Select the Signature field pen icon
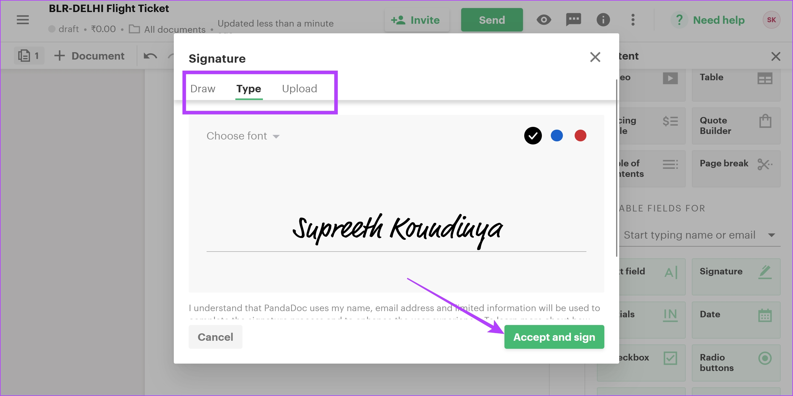793x396 pixels. pyautogui.click(x=765, y=272)
